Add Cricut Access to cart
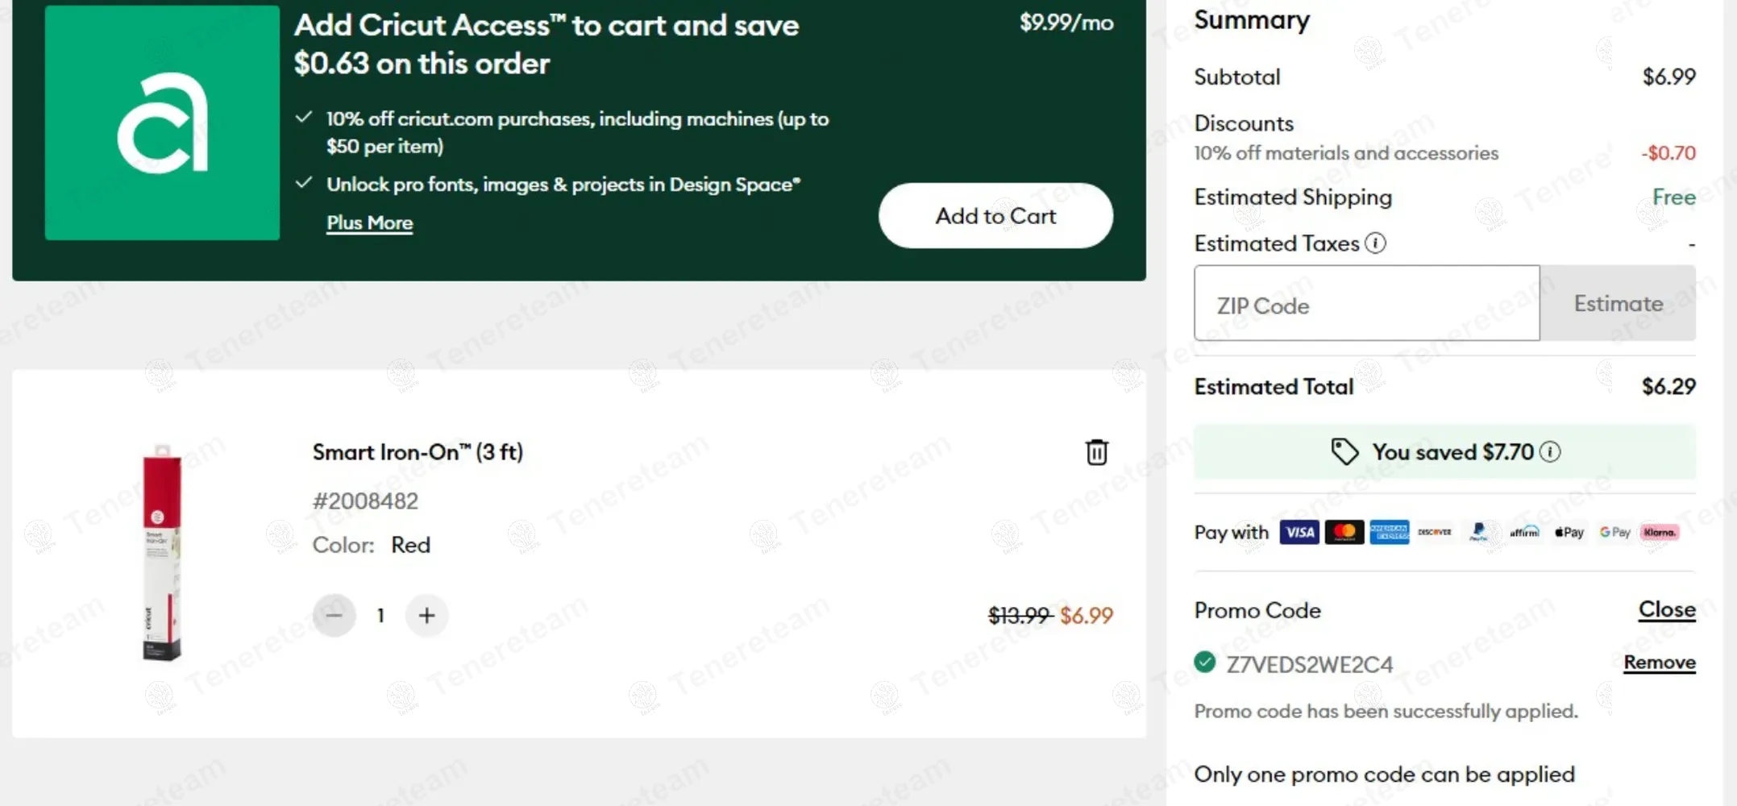The height and width of the screenshot is (806, 1737). pyautogui.click(x=995, y=216)
